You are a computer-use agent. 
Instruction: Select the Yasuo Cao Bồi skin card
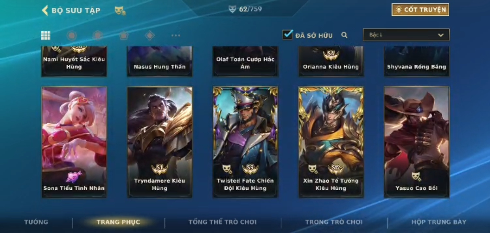[417, 142]
